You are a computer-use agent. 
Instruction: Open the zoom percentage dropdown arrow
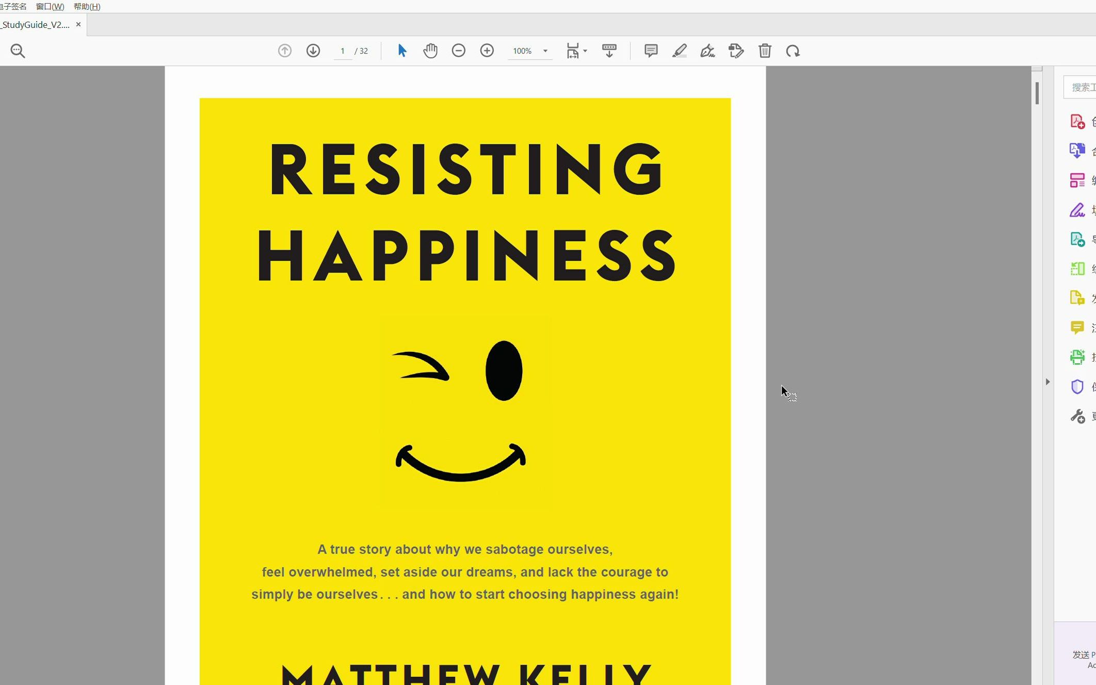[545, 51]
